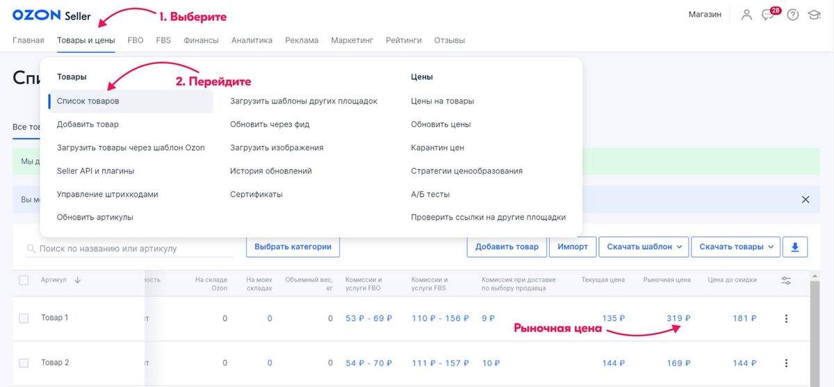Screen dimensions: 834x387
Task: Tick the checkbox for Товар 2
Action: click(24, 363)
